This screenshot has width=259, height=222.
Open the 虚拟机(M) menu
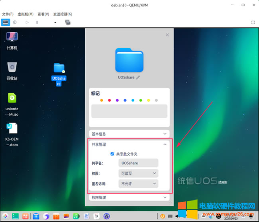(26, 14)
